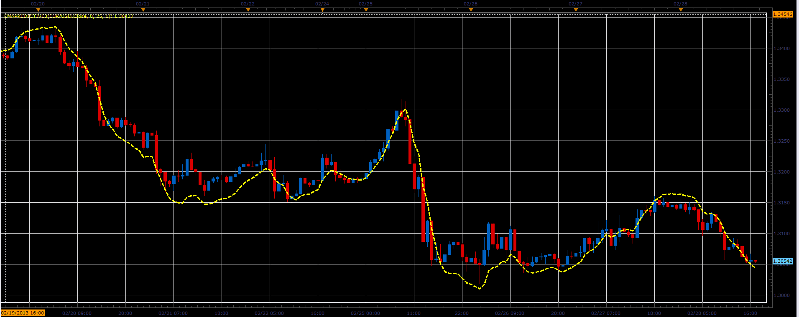Click the 02/28 date text on top ruler
This screenshot has height=317, width=799.
click(680, 4)
